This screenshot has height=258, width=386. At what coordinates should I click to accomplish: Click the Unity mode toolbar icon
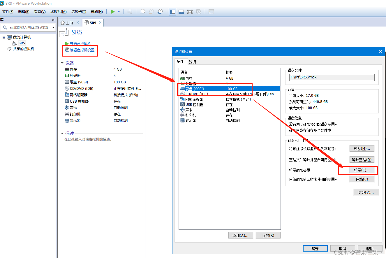(199, 12)
